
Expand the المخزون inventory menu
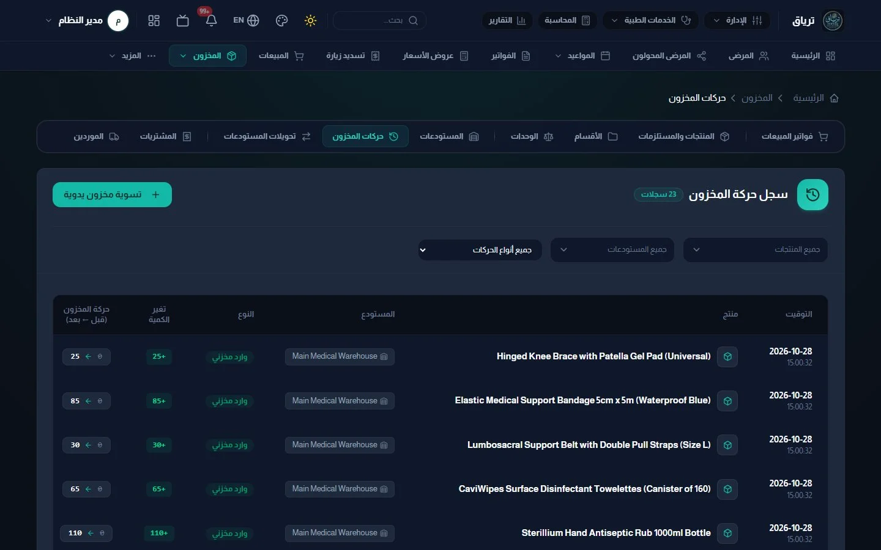[x=207, y=56]
